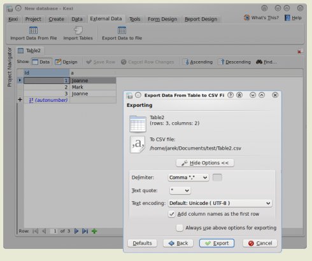Screen dimensions: 312x261
Task: Open Find with the binoculars icon
Action: [259, 62]
